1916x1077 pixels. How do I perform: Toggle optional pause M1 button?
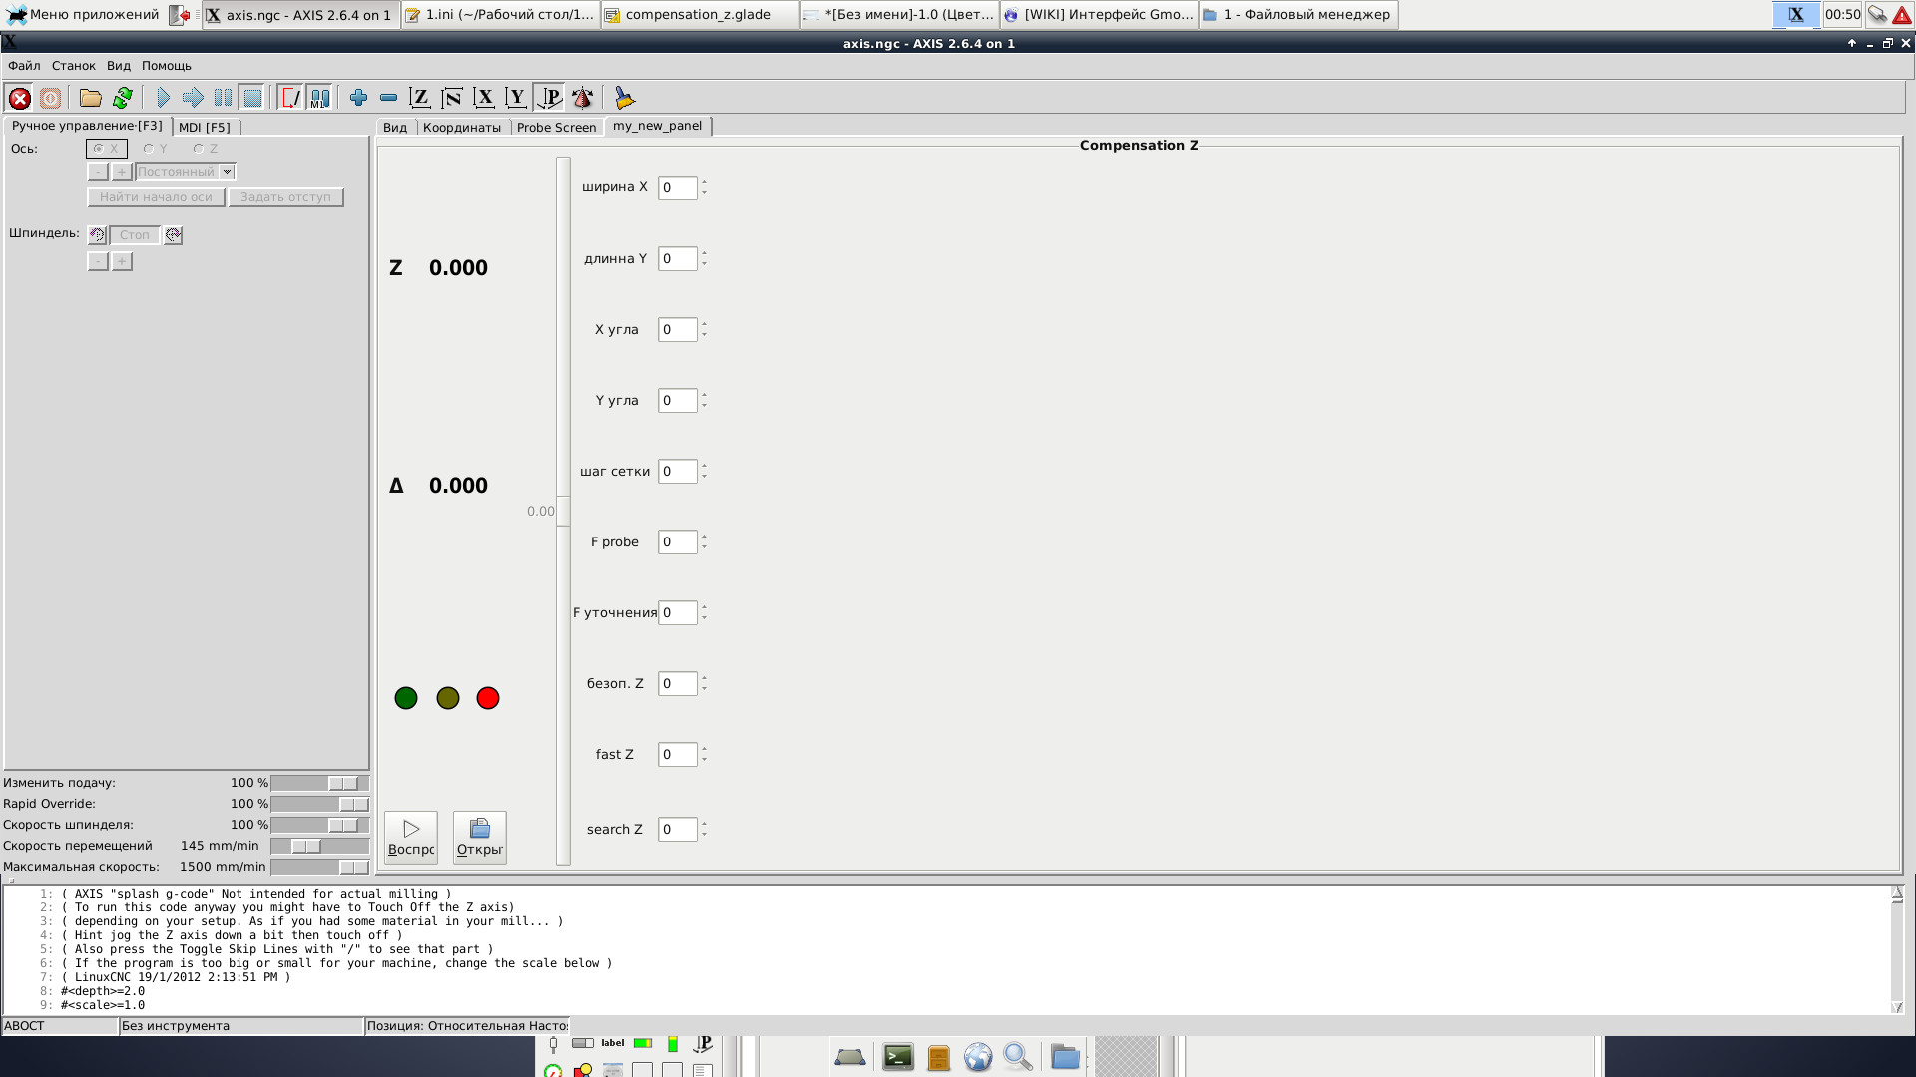[x=319, y=98]
